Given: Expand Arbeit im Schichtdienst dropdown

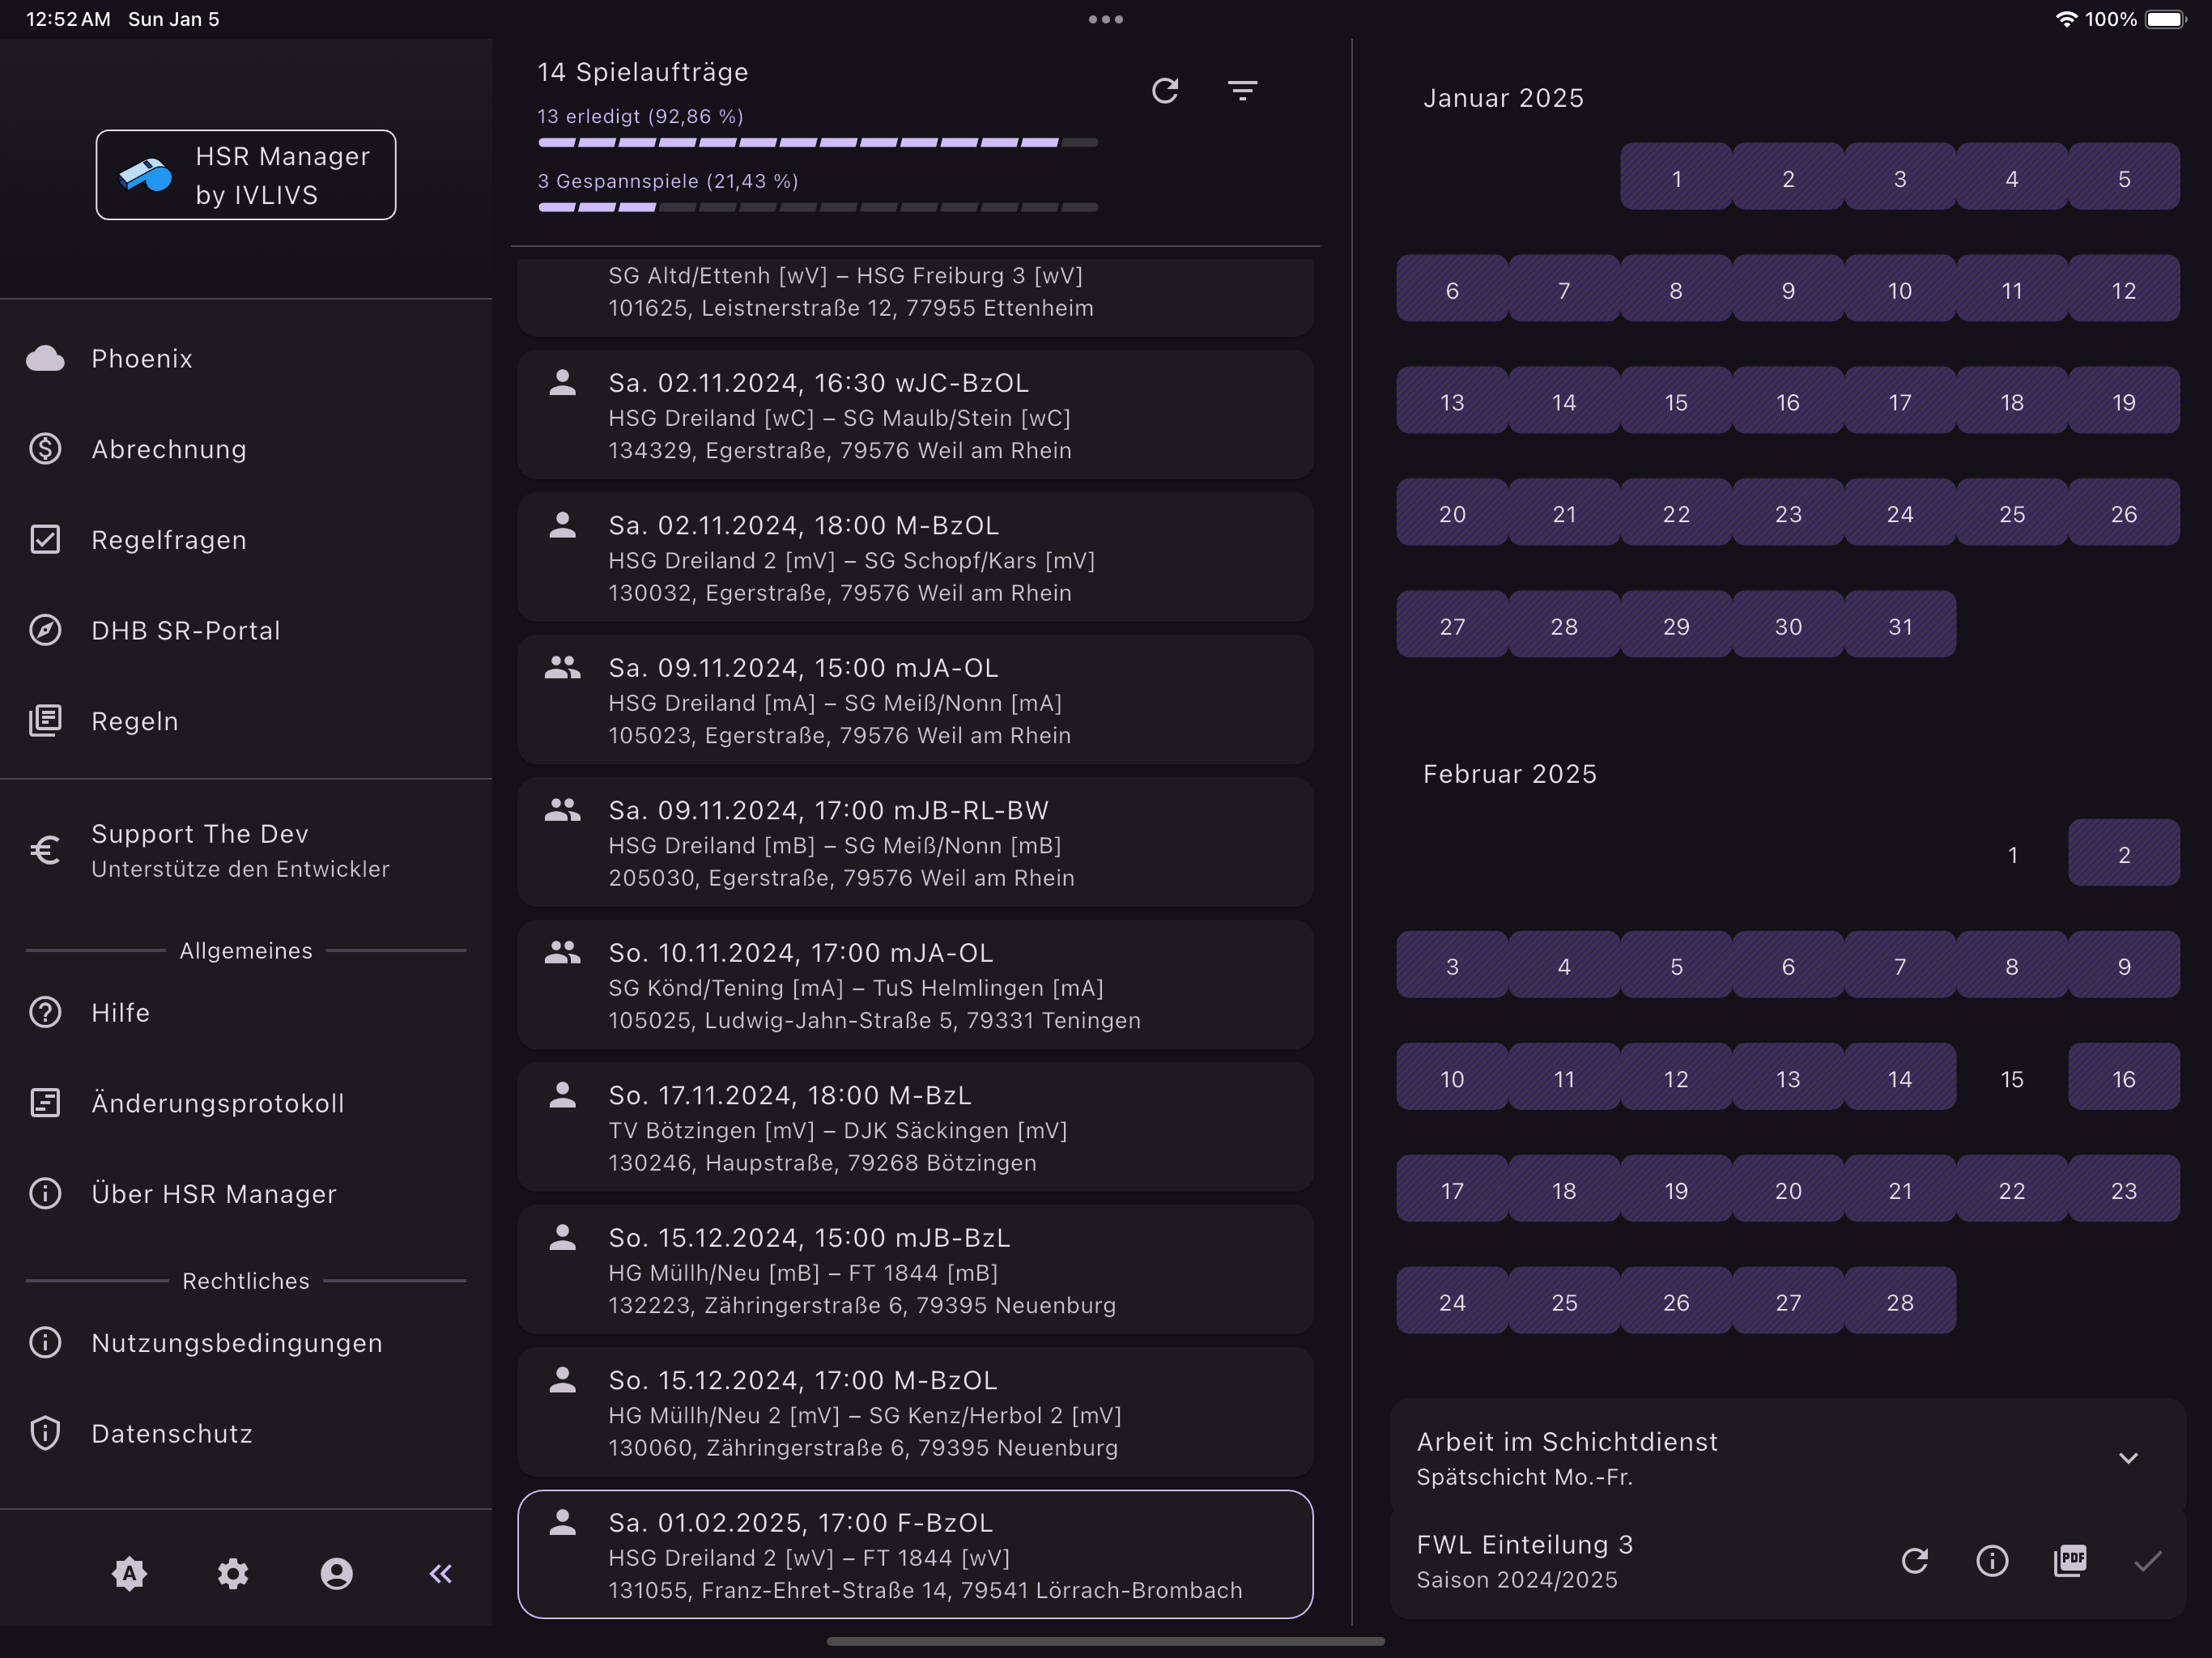Looking at the screenshot, I should [2129, 1458].
